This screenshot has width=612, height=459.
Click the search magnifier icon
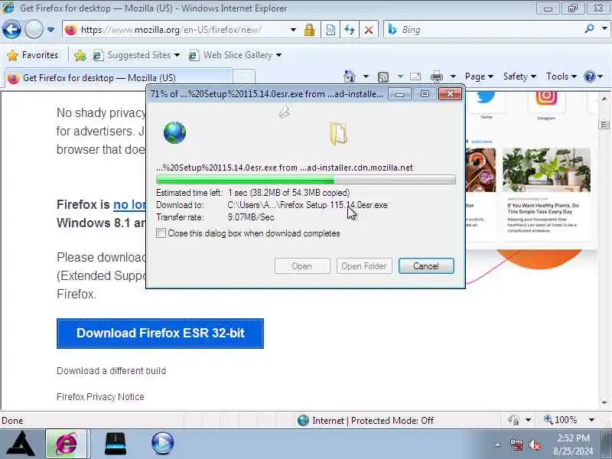(x=589, y=29)
